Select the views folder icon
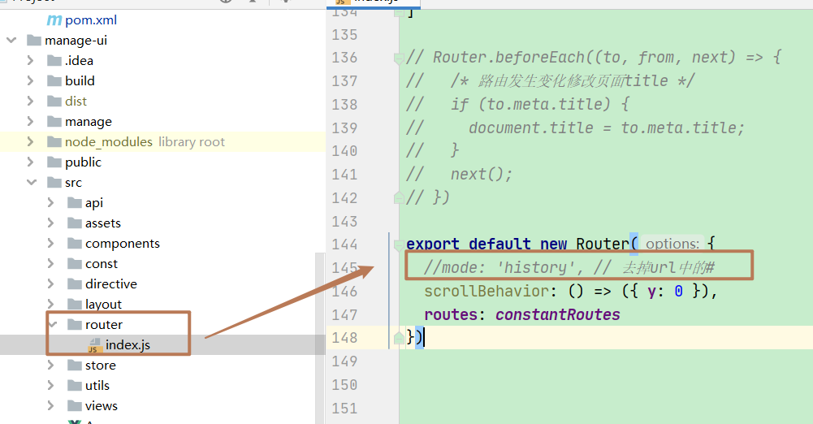 [75, 405]
